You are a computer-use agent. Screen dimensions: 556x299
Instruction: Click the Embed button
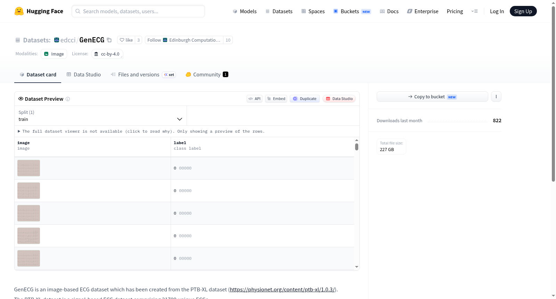[276, 99]
